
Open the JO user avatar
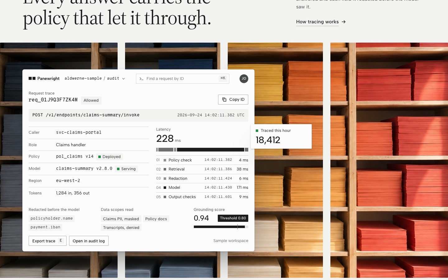[x=244, y=79]
